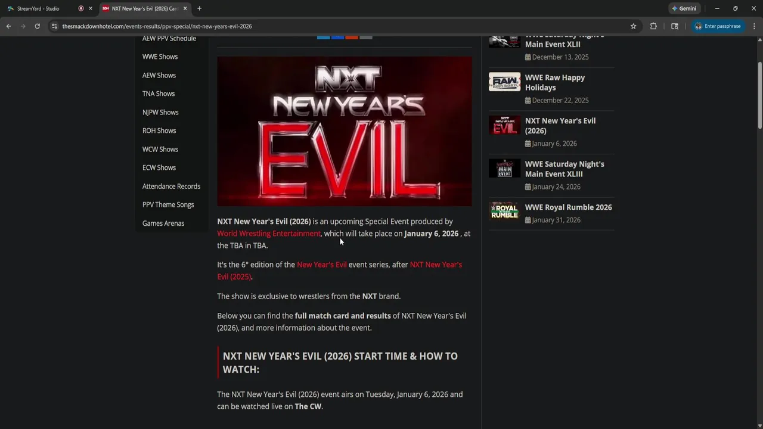
Task: Open Games Arenas in sidebar
Action: pyautogui.click(x=163, y=223)
